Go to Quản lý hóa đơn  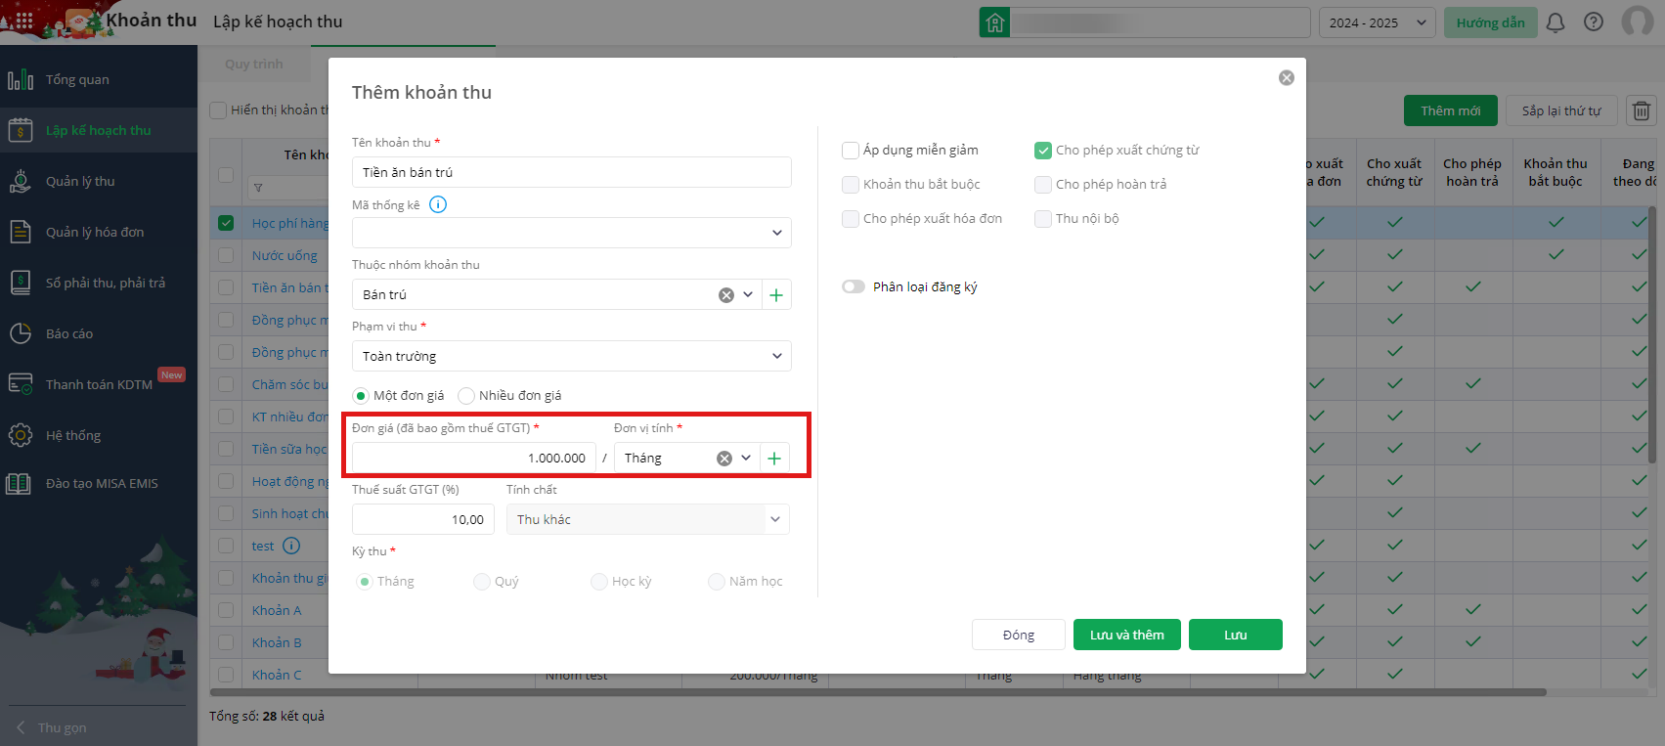point(94,233)
